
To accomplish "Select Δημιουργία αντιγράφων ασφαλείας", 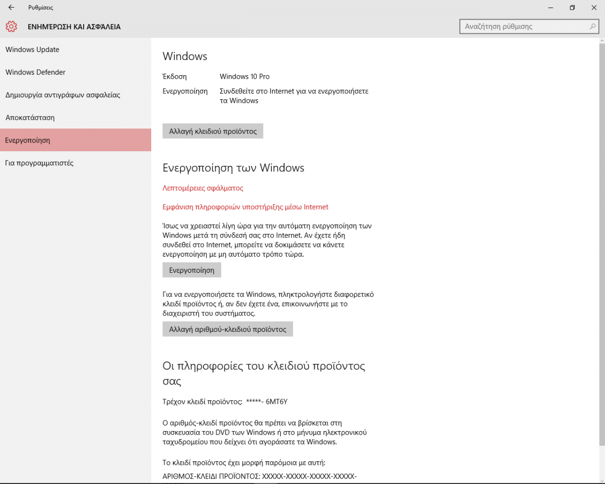I will pos(76,95).
